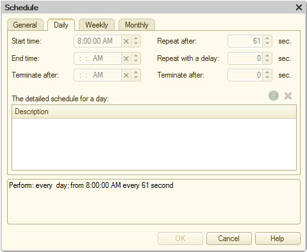Image resolution: width=307 pixels, height=252 pixels.
Task: Click the right Terminate after seconds field
Action: (x=245, y=75)
